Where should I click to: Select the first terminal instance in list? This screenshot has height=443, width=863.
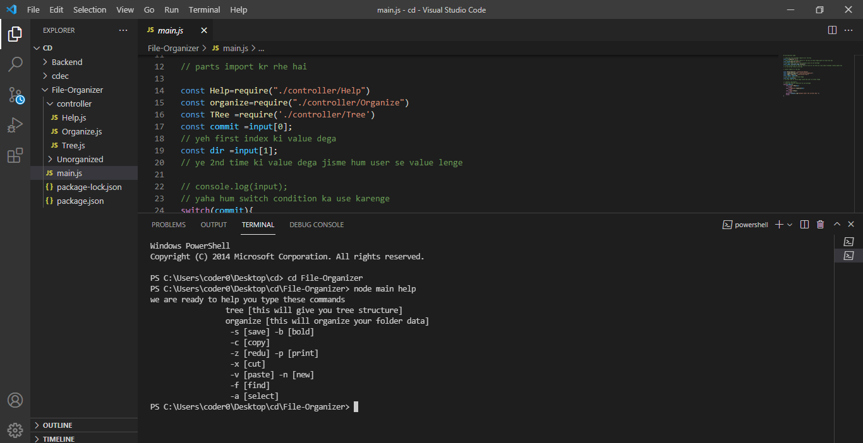[848, 242]
